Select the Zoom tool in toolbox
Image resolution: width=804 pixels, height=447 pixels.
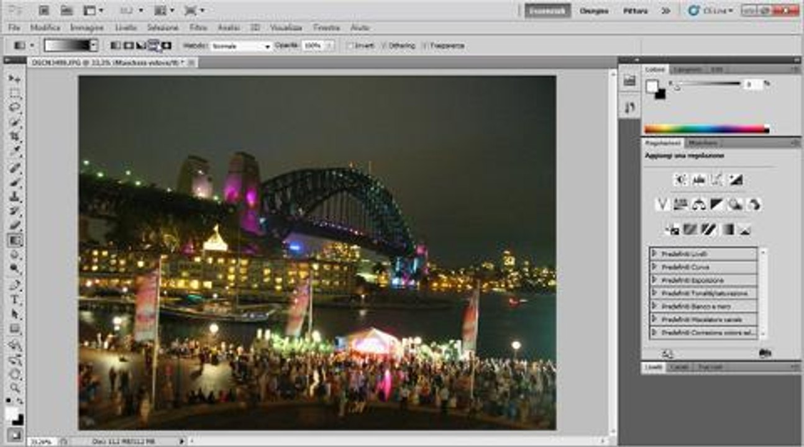point(15,388)
